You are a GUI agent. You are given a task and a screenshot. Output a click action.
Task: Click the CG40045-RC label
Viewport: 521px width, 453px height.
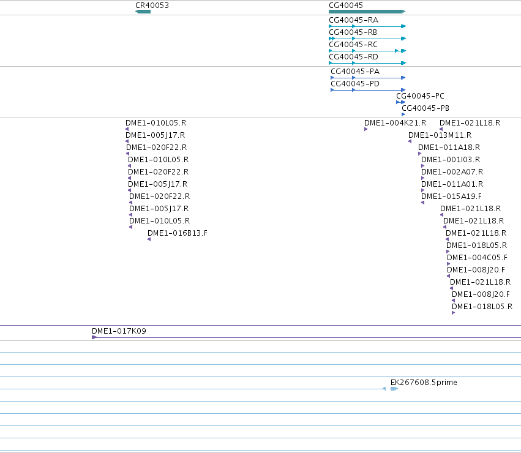353,45
